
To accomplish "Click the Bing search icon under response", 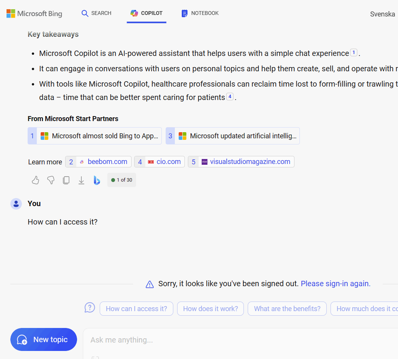I will pyautogui.click(x=97, y=180).
